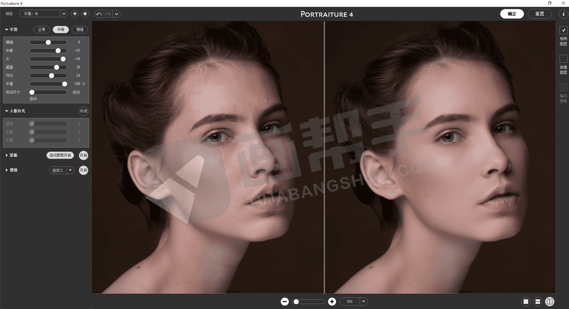
Task: Open the 自定义 enhancement preset dropdown
Action: (x=62, y=170)
